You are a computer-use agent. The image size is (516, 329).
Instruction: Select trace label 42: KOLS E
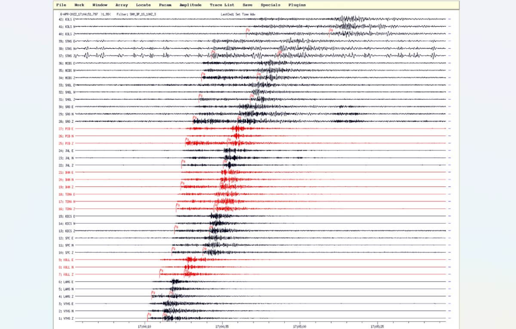(x=67, y=19)
